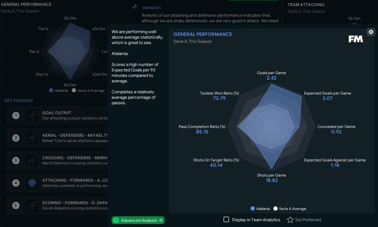Click the Advanced Analysis info icon
The height and width of the screenshot is (227, 378).
point(161,220)
